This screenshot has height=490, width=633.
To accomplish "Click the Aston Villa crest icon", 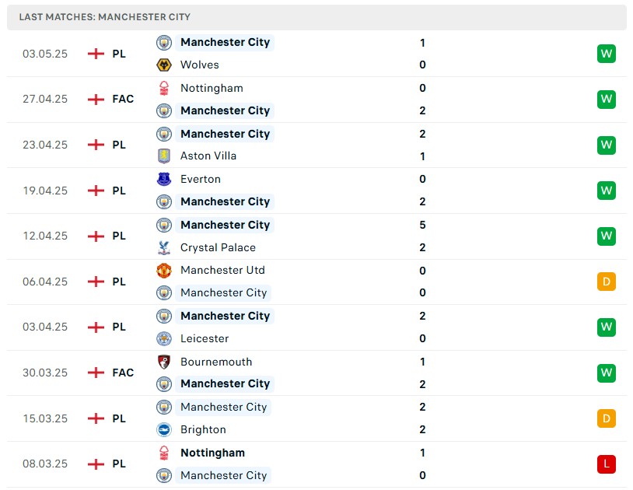I will pos(164,156).
